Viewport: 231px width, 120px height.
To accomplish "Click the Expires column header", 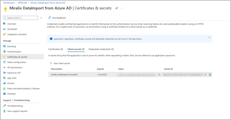I will [100, 69].
